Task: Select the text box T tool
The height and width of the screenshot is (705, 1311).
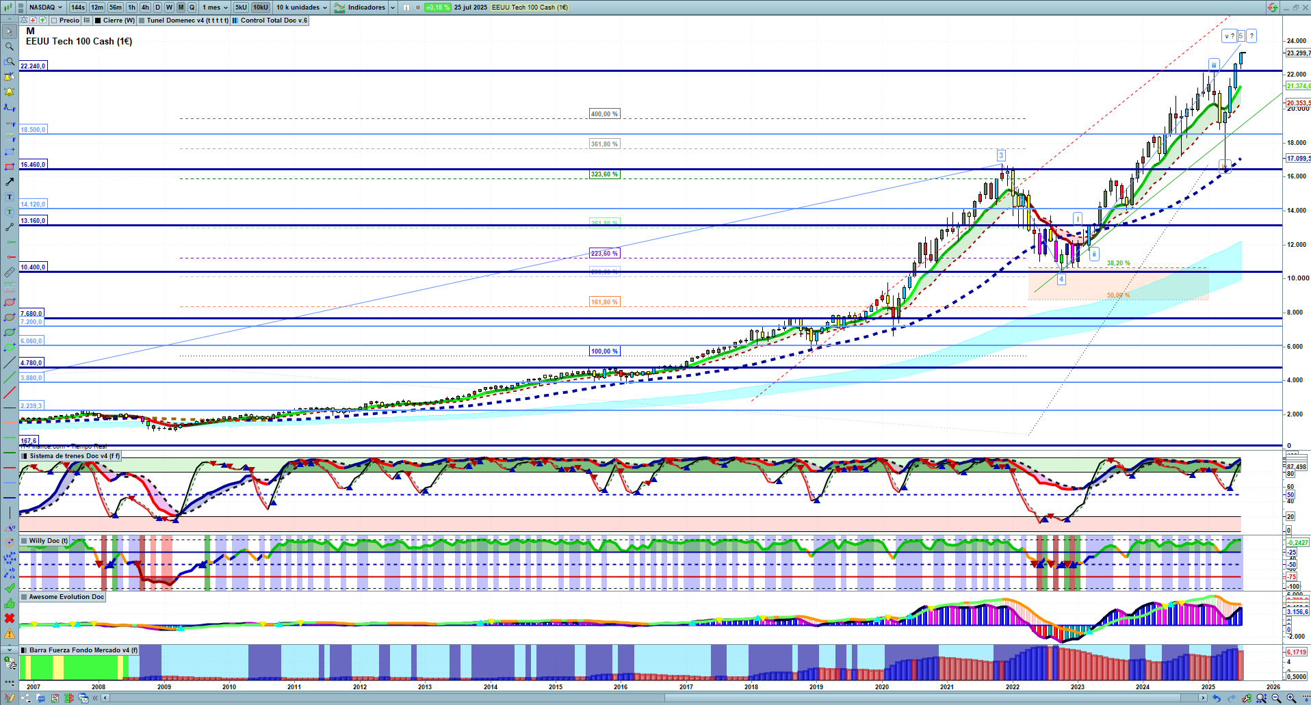Action: pos(9,197)
